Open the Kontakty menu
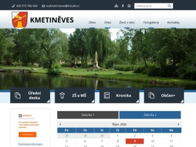The height and width of the screenshot is (147, 196). (173, 22)
